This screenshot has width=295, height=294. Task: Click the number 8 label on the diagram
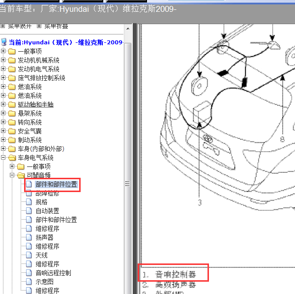(282, 139)
